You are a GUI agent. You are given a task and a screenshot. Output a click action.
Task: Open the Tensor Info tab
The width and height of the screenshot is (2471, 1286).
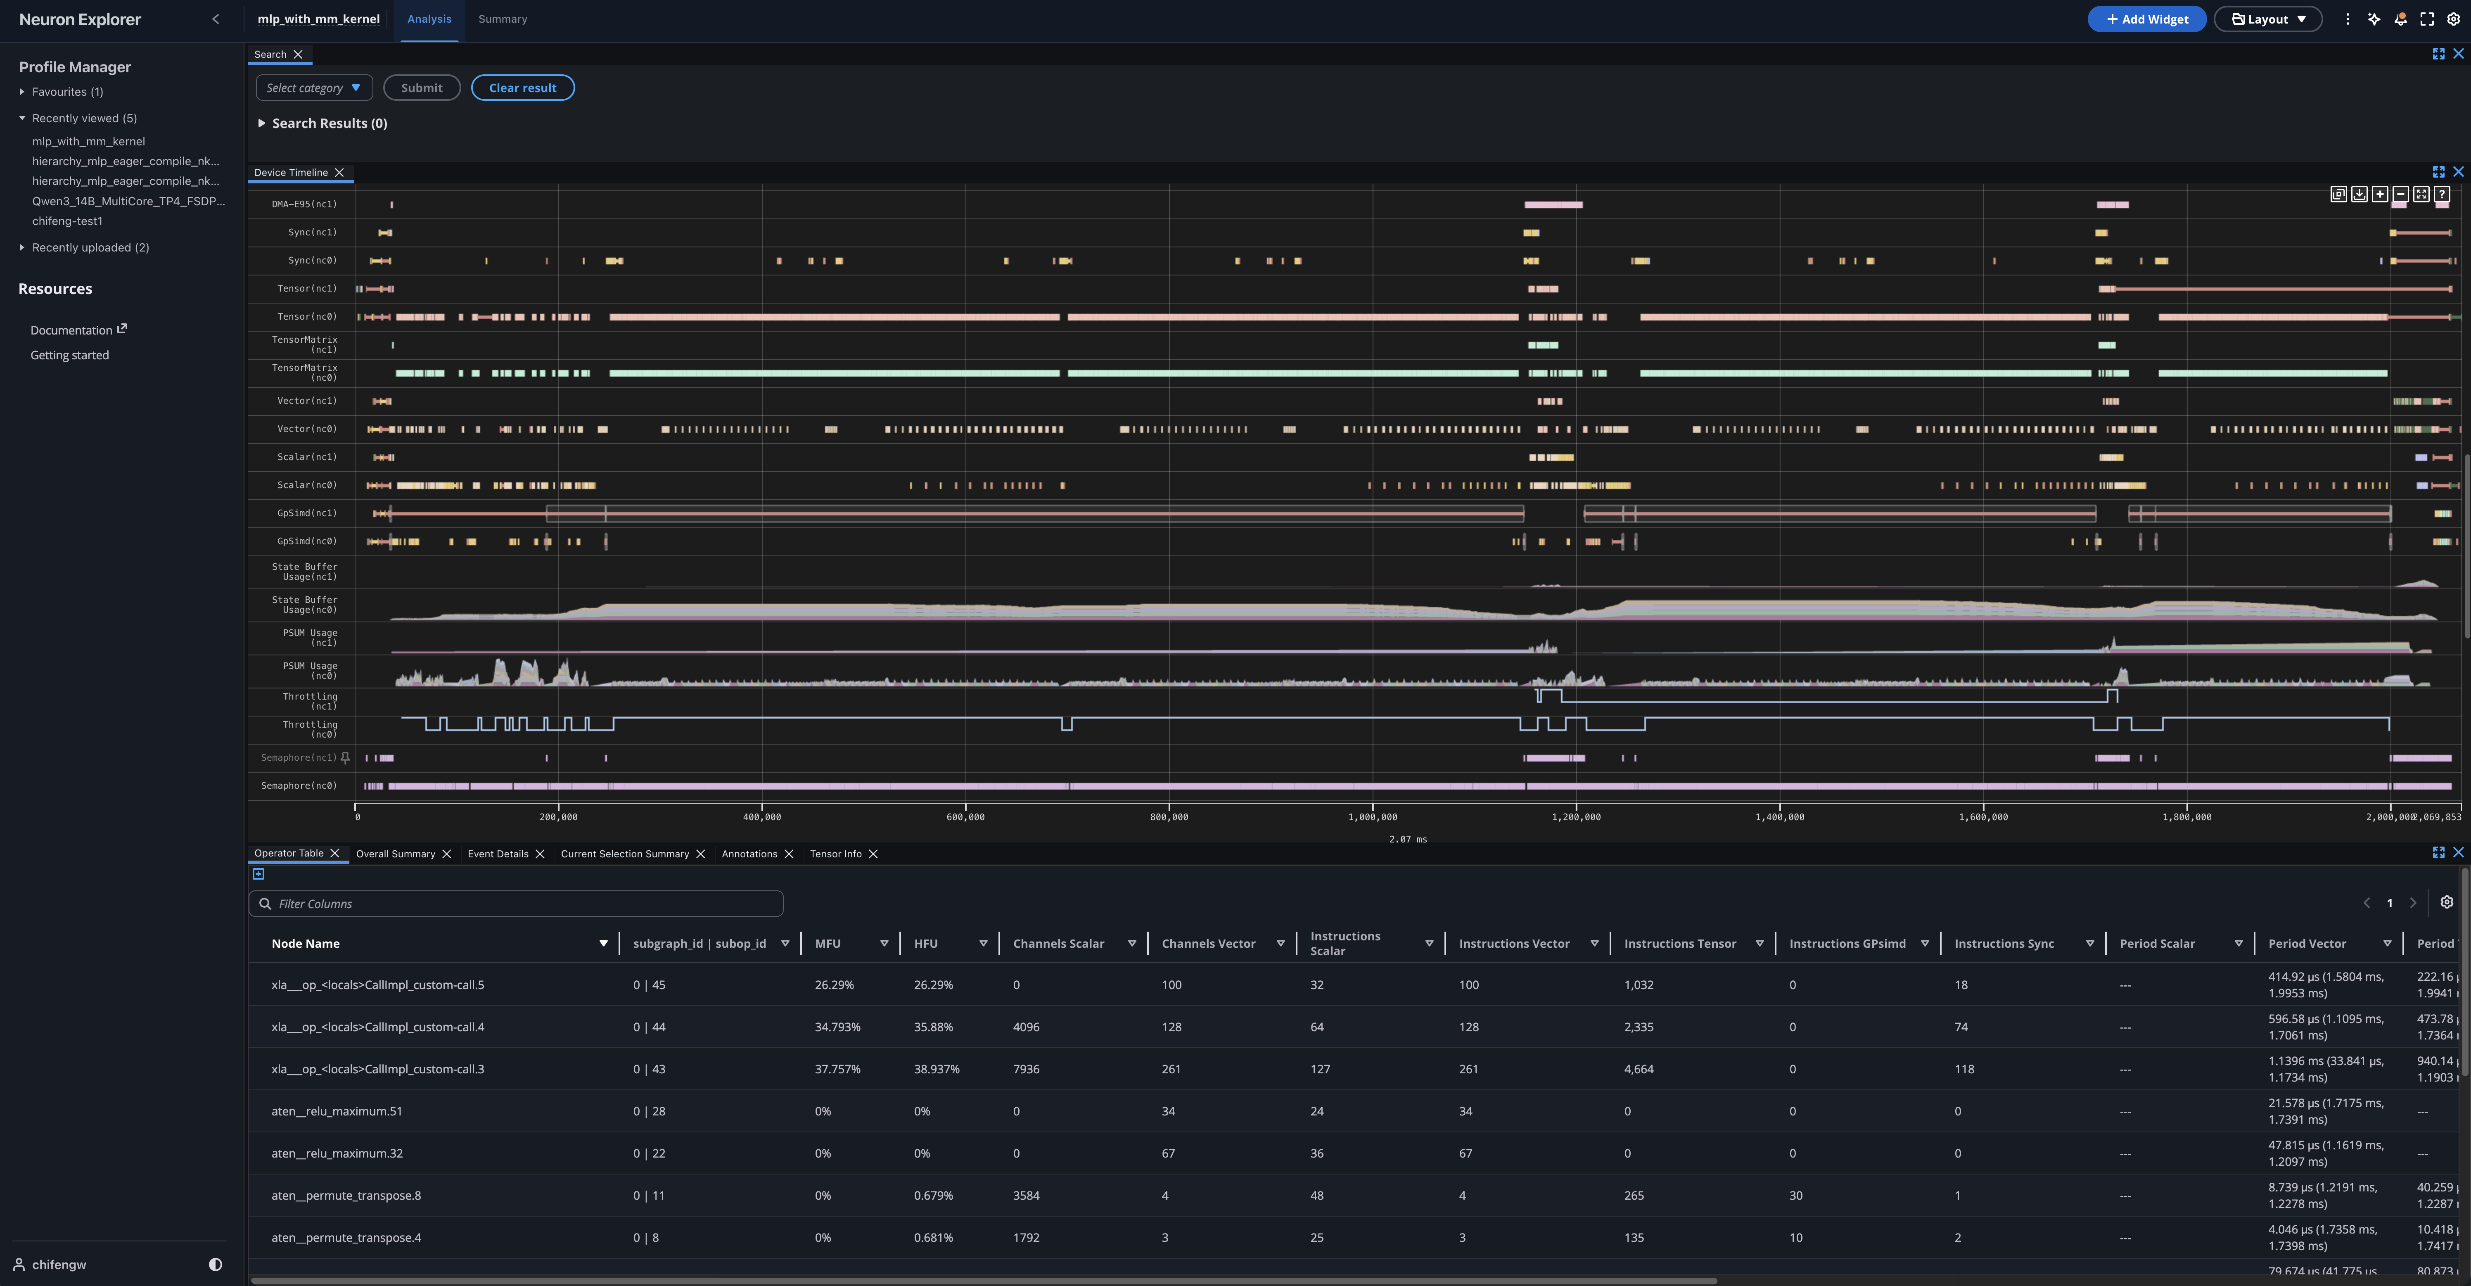[x=835, y=854]
